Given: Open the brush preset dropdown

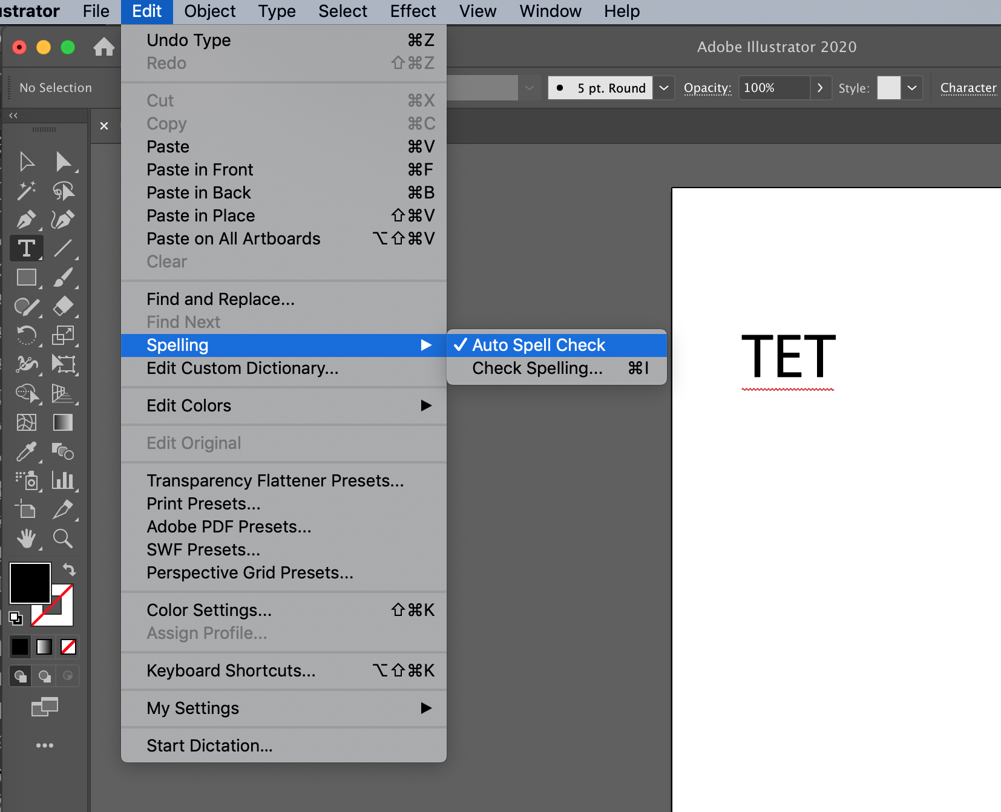Looking at the screenshot, I should [x=663, y=88].
